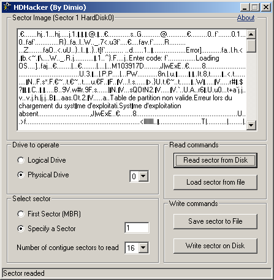This screenshot has width=274, height=280.
Task: Expand the physical drive number dropdown
Action: (x=143, y=176)
